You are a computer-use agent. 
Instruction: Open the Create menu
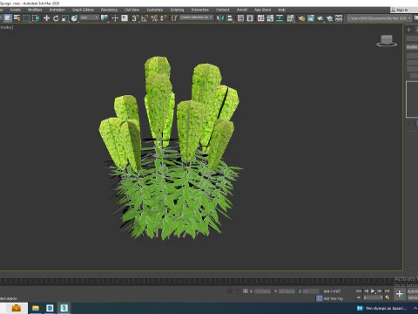coord(16,10)
